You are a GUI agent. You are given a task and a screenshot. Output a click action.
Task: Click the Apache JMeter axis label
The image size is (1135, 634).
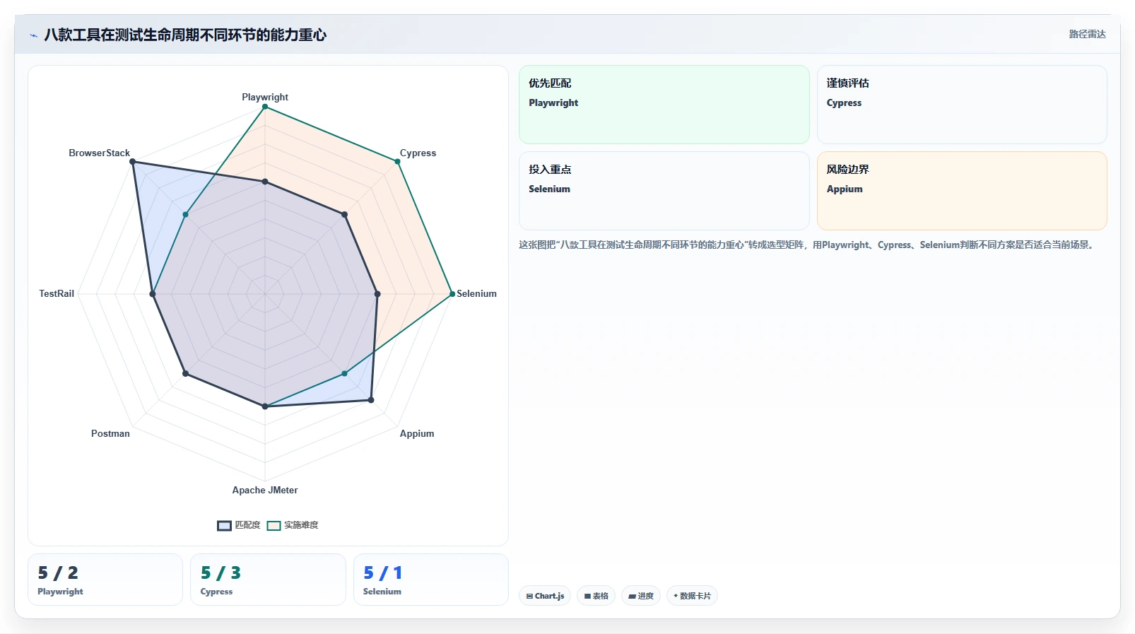265,490
